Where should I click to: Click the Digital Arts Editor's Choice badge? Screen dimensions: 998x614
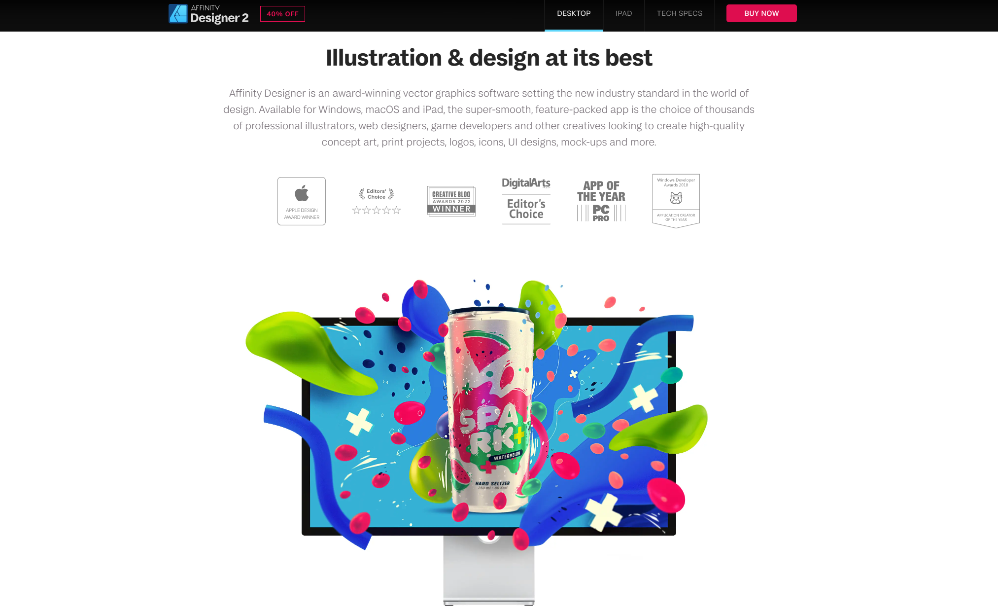[x=526, y=200]
